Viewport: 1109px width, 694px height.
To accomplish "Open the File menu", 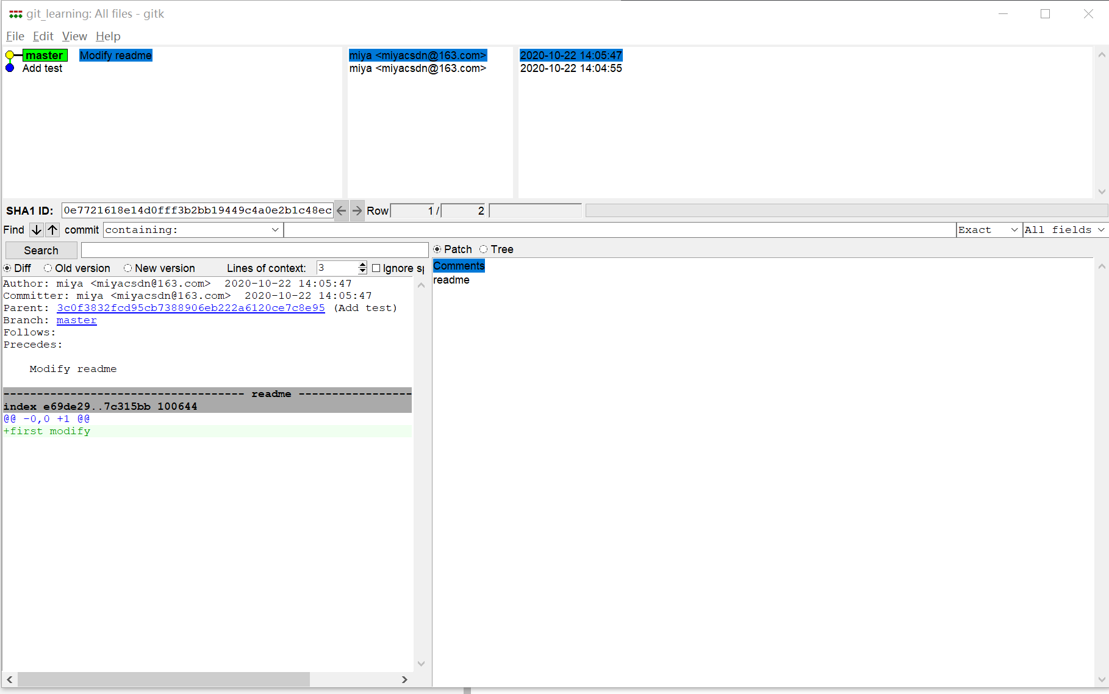I will (15, 36).
